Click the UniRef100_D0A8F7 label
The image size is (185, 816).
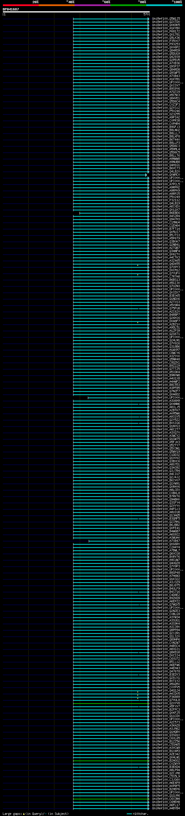(166, 321)
